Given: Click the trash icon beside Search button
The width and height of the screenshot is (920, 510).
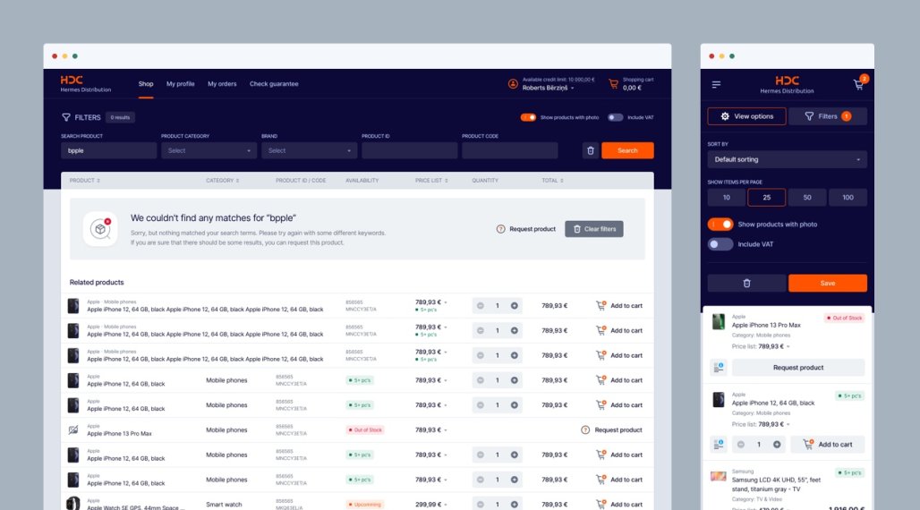Looking at the screenshot, I should [x=590, y=150].
